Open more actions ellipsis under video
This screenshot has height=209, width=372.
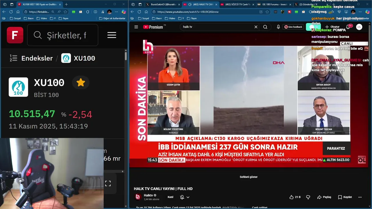[360, 197]
